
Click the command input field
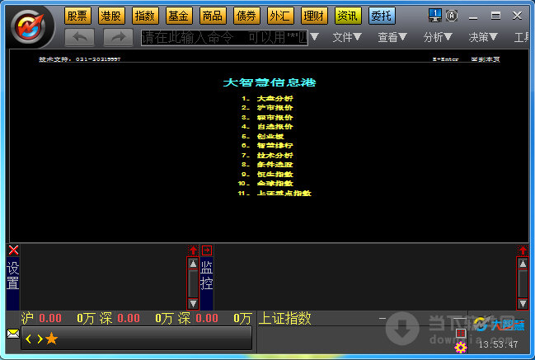224,37
